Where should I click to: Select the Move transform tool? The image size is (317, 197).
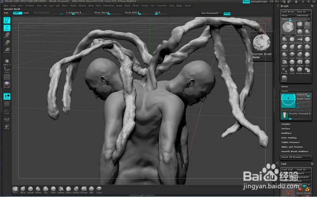tap(7, 35)
